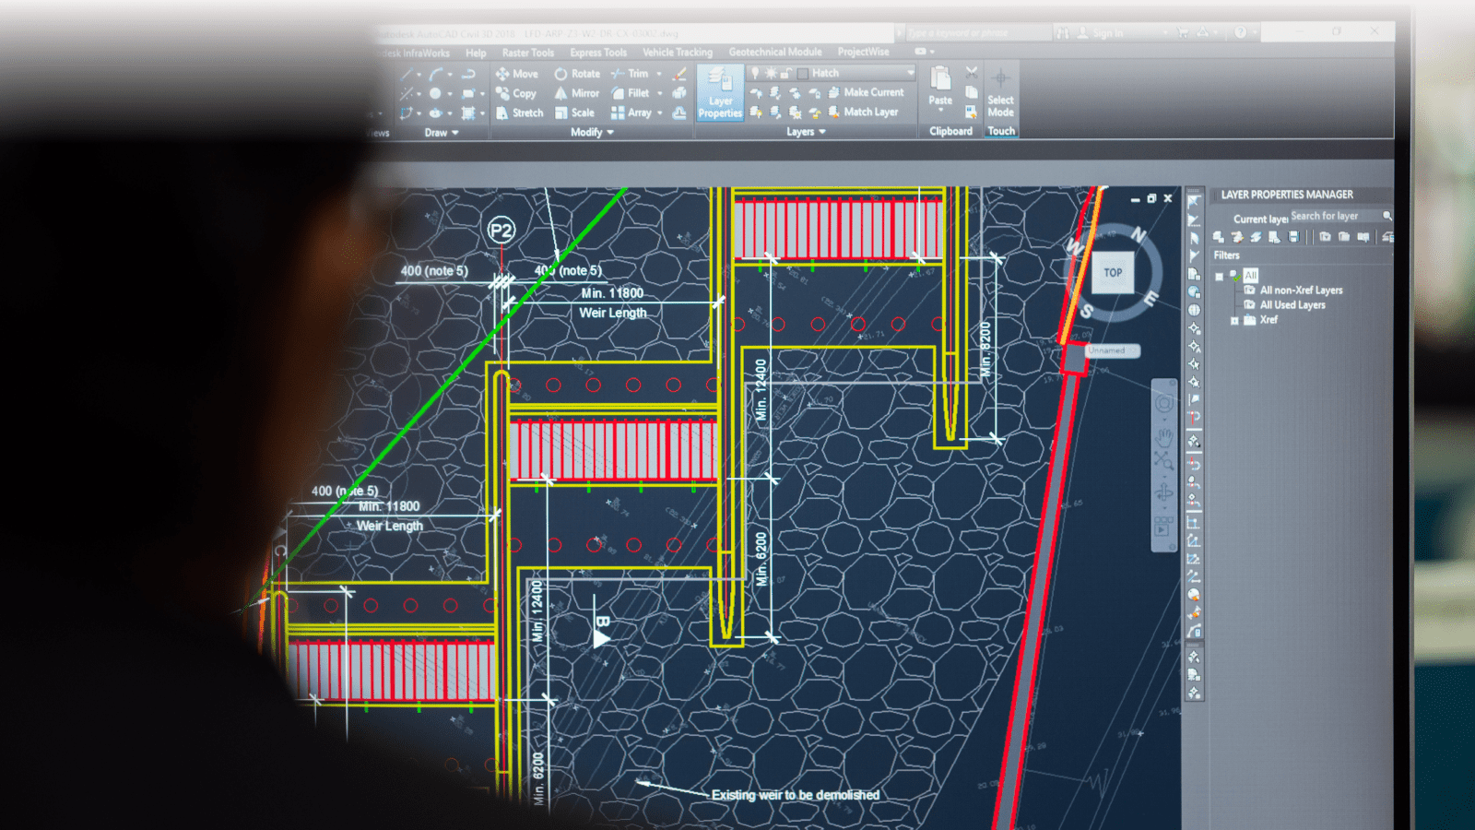This screenshot has height=830, width=1475.
Task: Click the Erase icon next to Trim
Action: [679, 74]
